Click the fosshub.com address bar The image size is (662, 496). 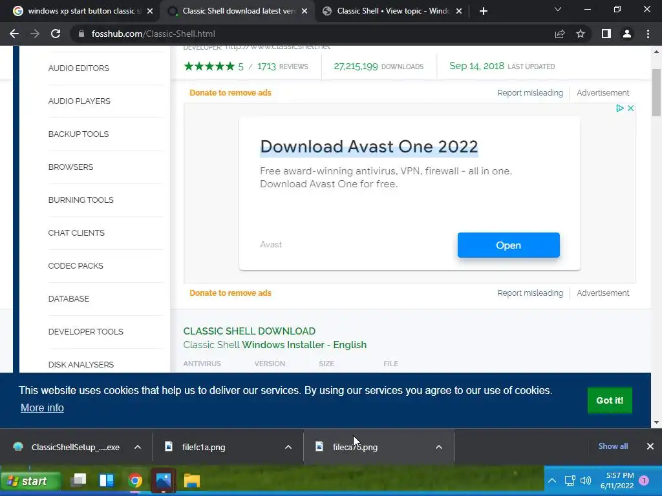coord(312,34)
